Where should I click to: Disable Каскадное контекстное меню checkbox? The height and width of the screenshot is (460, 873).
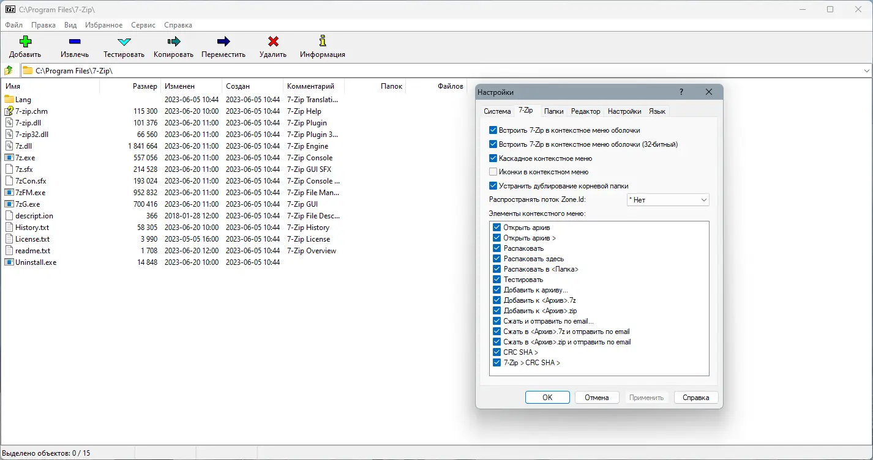pyautogui.click(x=493, y=158)
